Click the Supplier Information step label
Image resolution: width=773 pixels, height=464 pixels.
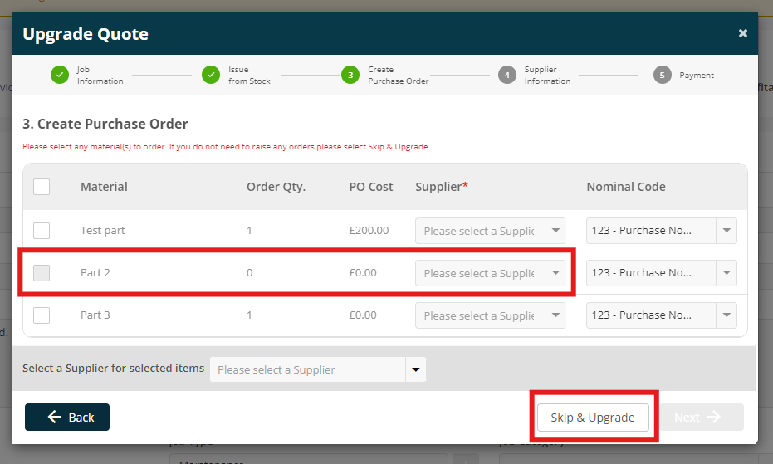[548, 75]
